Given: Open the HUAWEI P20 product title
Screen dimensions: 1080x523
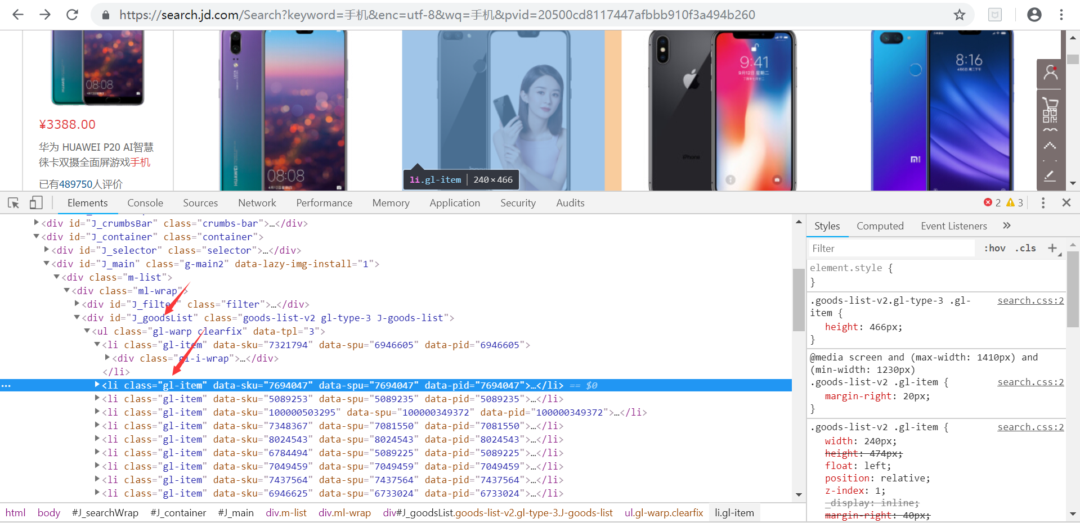Looking at the screenshot, I should 96,155.
